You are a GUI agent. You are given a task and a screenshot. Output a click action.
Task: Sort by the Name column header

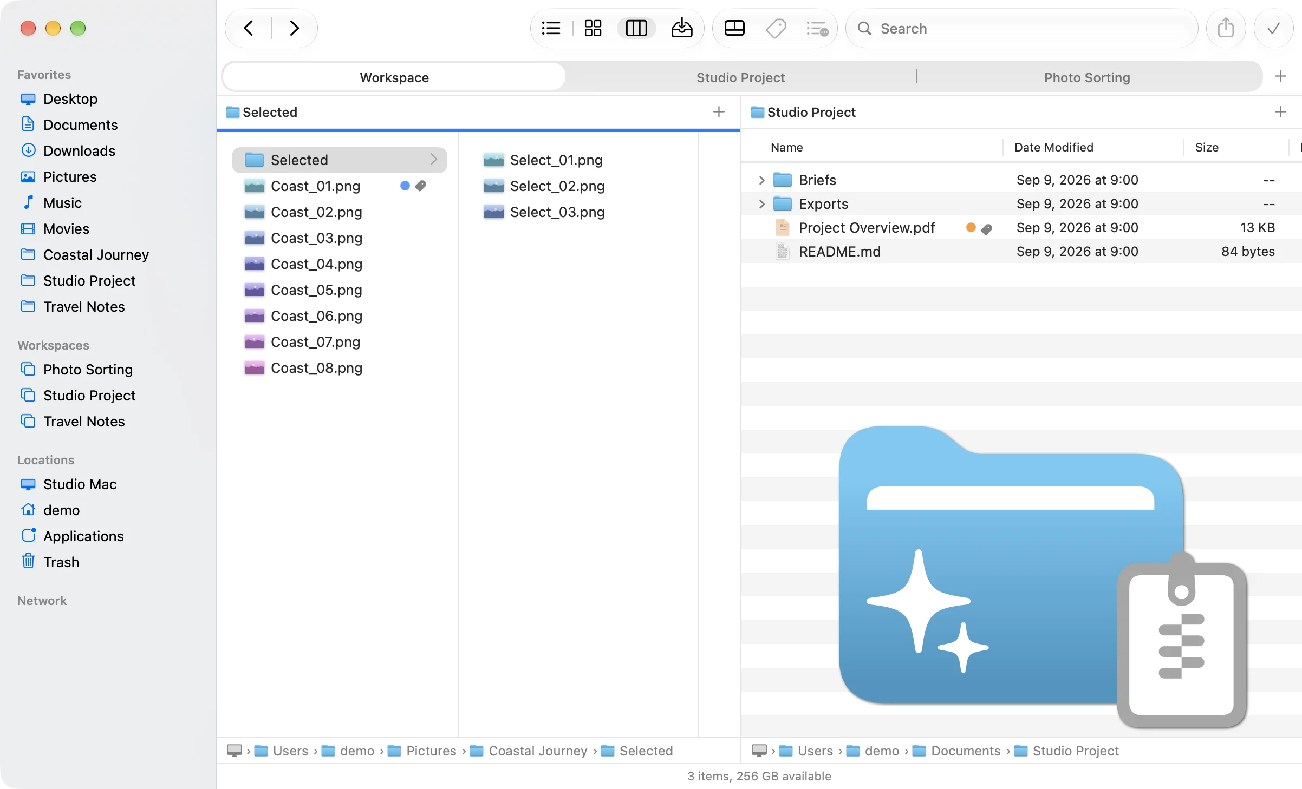pyautogui.click(x=786, y=147)
